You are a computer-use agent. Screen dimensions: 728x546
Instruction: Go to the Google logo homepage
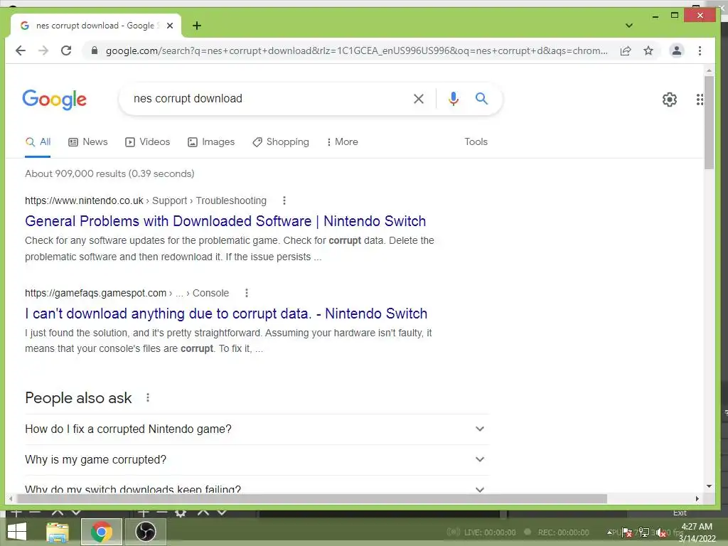point(54,100)
